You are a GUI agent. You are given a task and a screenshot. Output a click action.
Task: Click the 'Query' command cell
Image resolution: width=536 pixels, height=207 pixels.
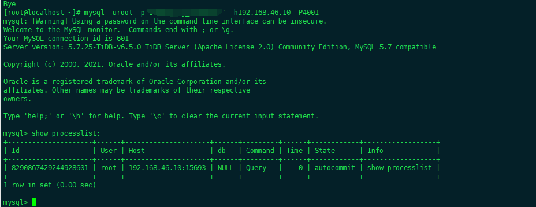pyautogui.click(x=256, y=168)
